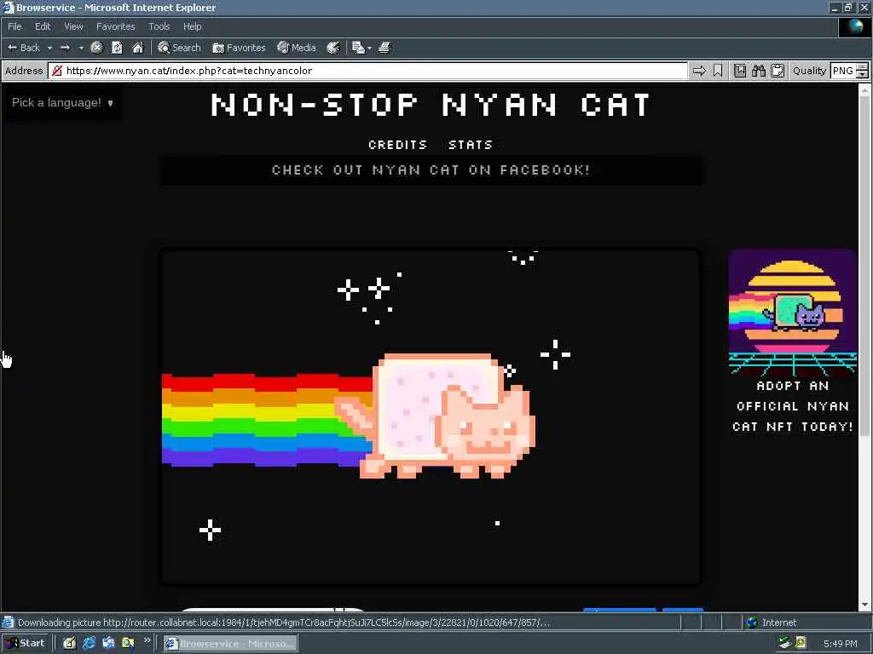
Task: Click the binoculars find icon
Action: coord(758,71)
